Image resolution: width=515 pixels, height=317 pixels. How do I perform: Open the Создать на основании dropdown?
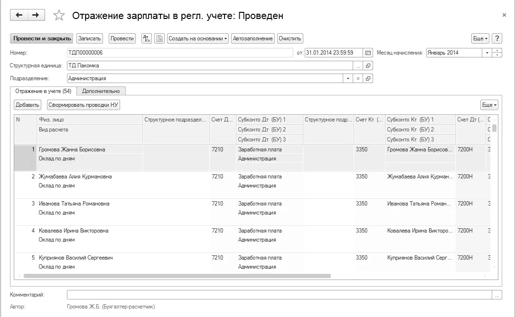click(198, 38)
